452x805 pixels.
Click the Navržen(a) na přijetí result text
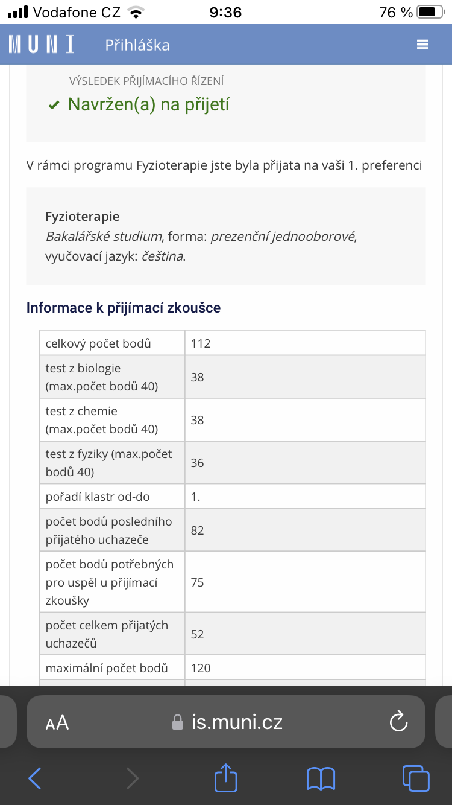point(148,105)
